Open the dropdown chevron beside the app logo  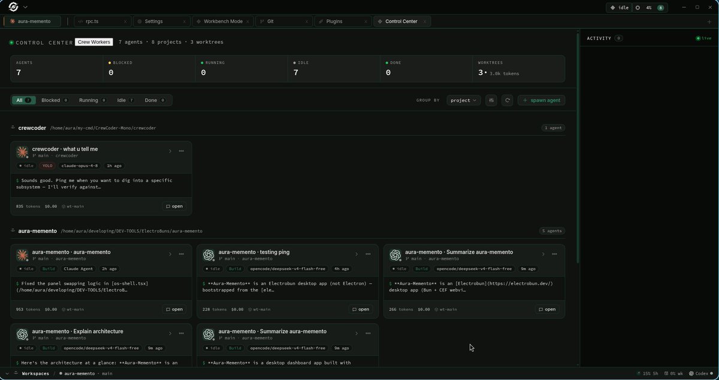(x=25, y=7)
